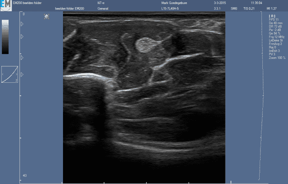Viewport: 288px width, 184px height.
Task: Click the probe orientation marker icon
Action: (47, 17)
